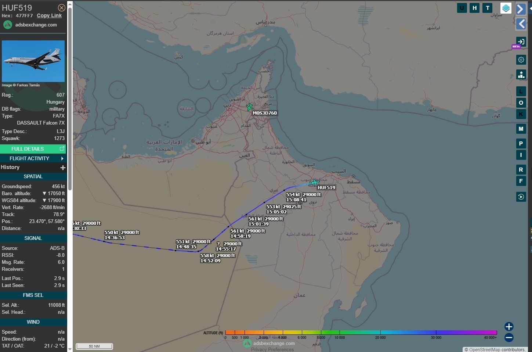The width and height of the screenshot is (532, 352).
Task: Close the HUF519 info panel
Action: tap(62, 8)
